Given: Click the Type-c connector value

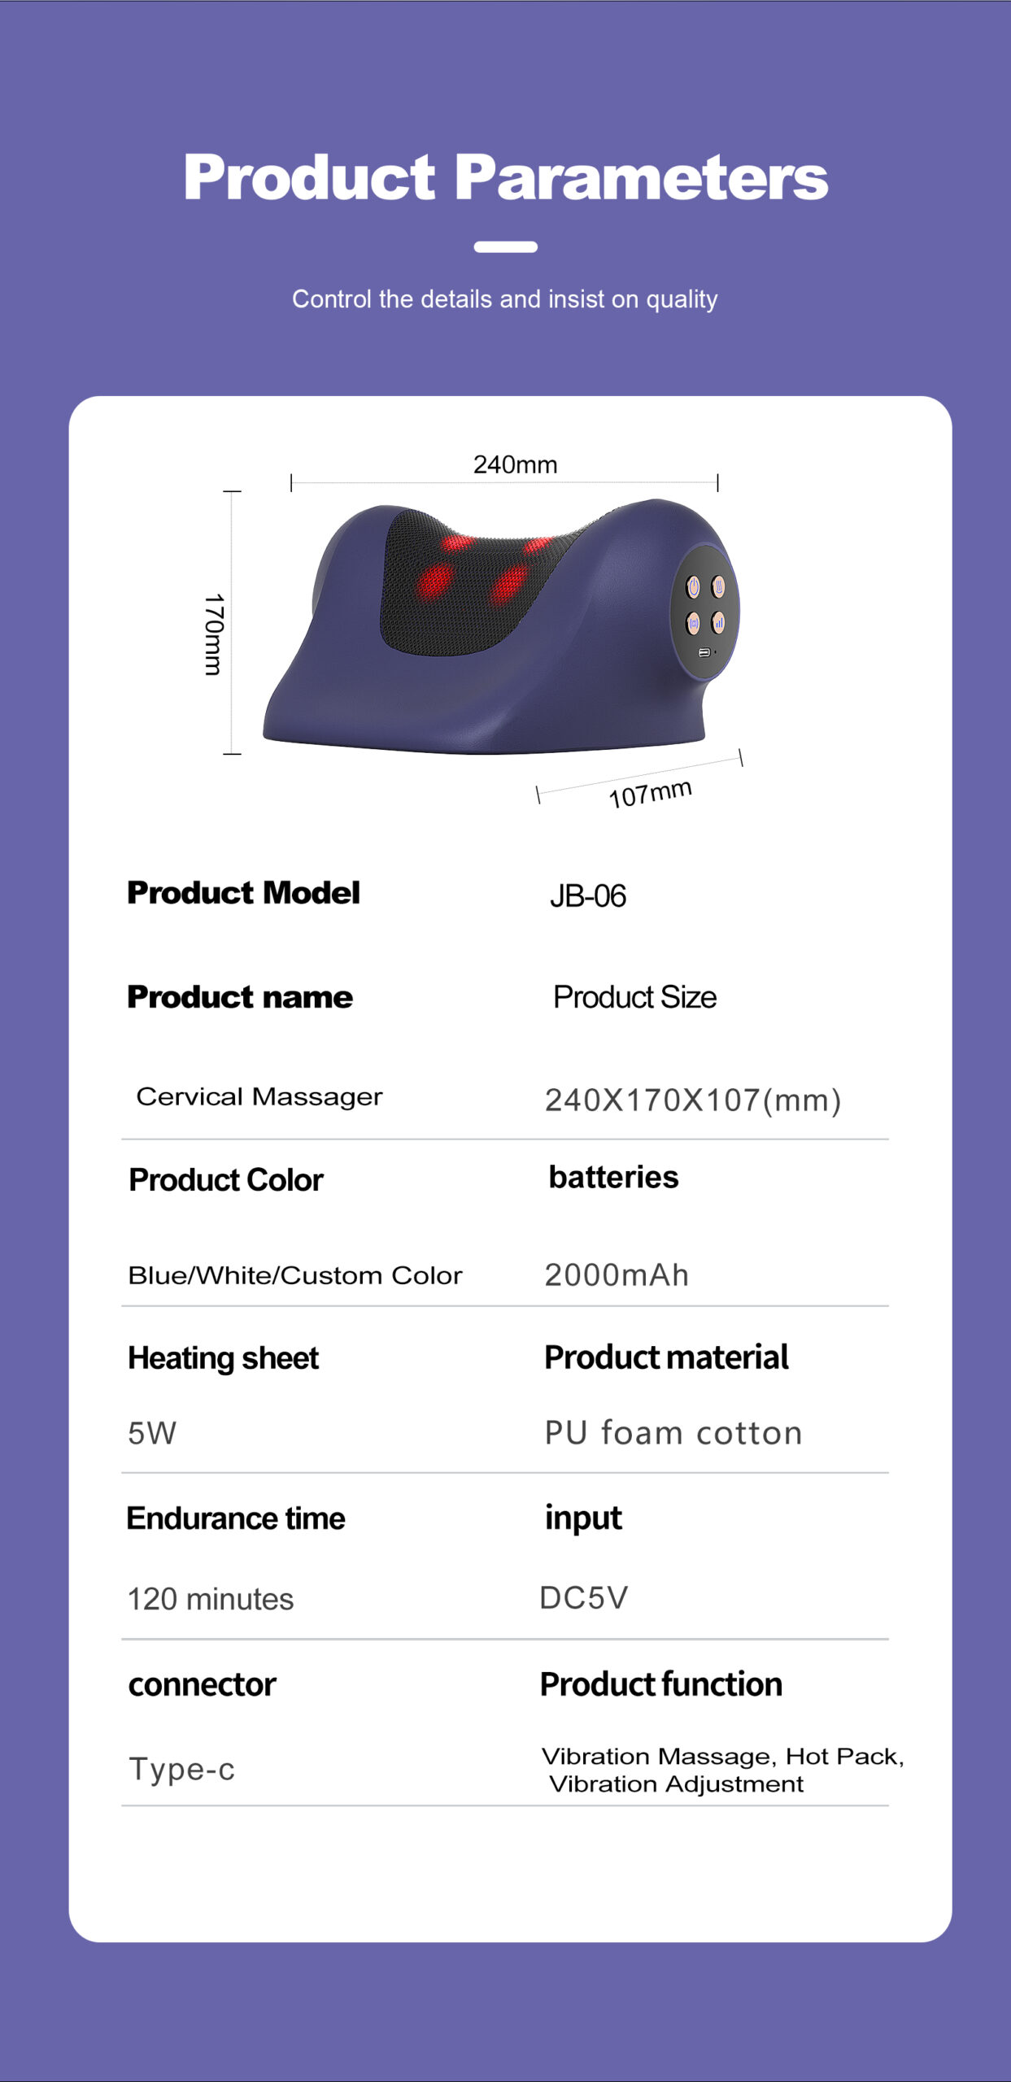Looking at the screenshot, I should (x=181, y=1769).
